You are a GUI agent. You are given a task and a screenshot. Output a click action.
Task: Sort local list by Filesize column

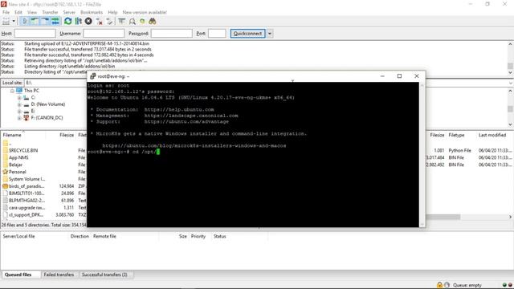pos(67,135)
